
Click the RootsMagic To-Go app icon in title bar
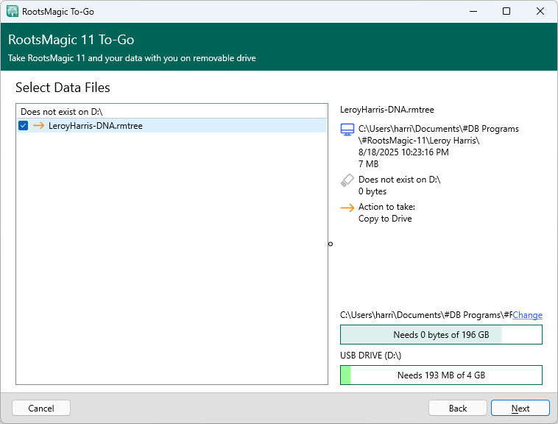pos(13,11)
